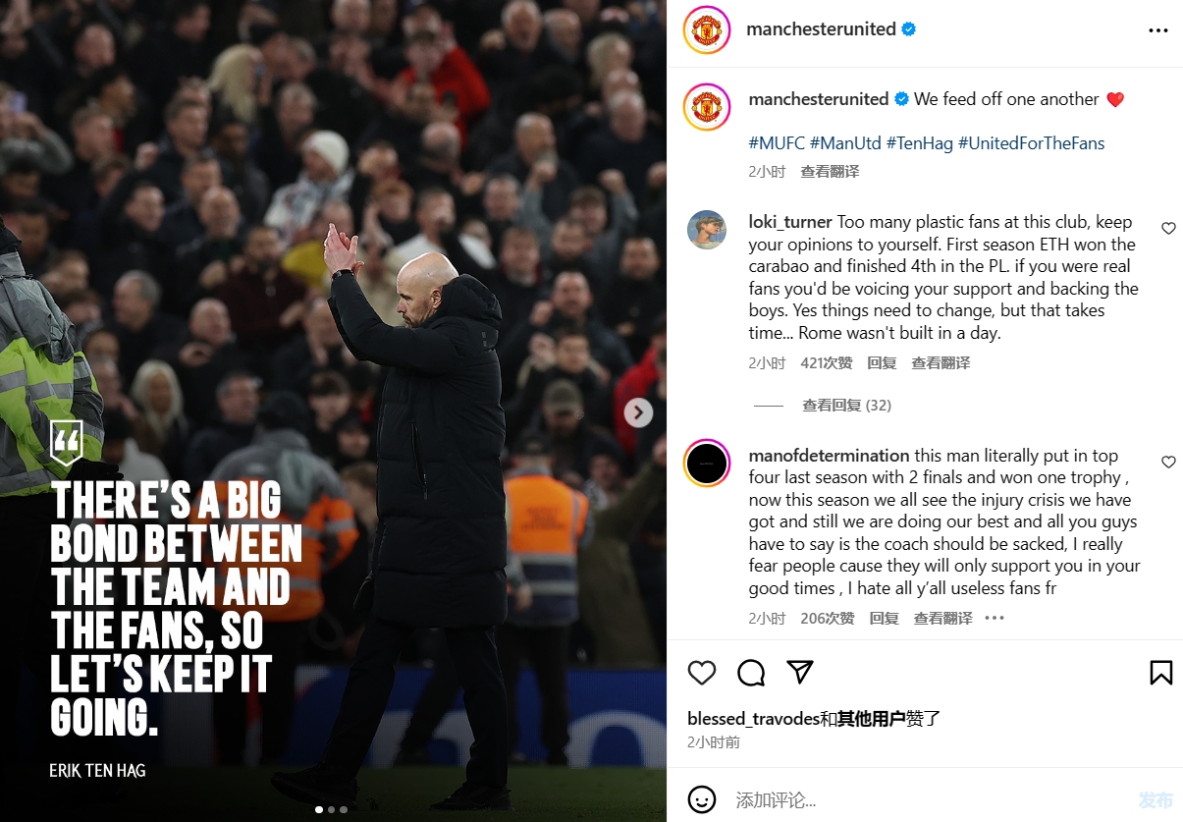Like loki_turner's comment
Viewport: 1183px width, 822px height.
[1168, 228]
